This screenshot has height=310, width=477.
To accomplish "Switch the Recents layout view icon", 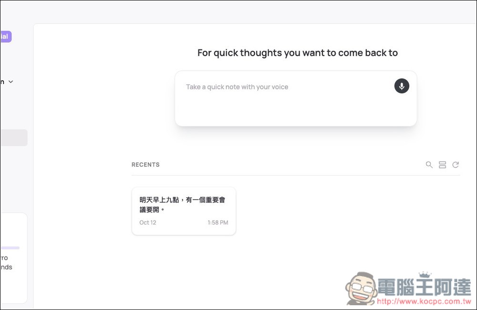I will (442, 165).
